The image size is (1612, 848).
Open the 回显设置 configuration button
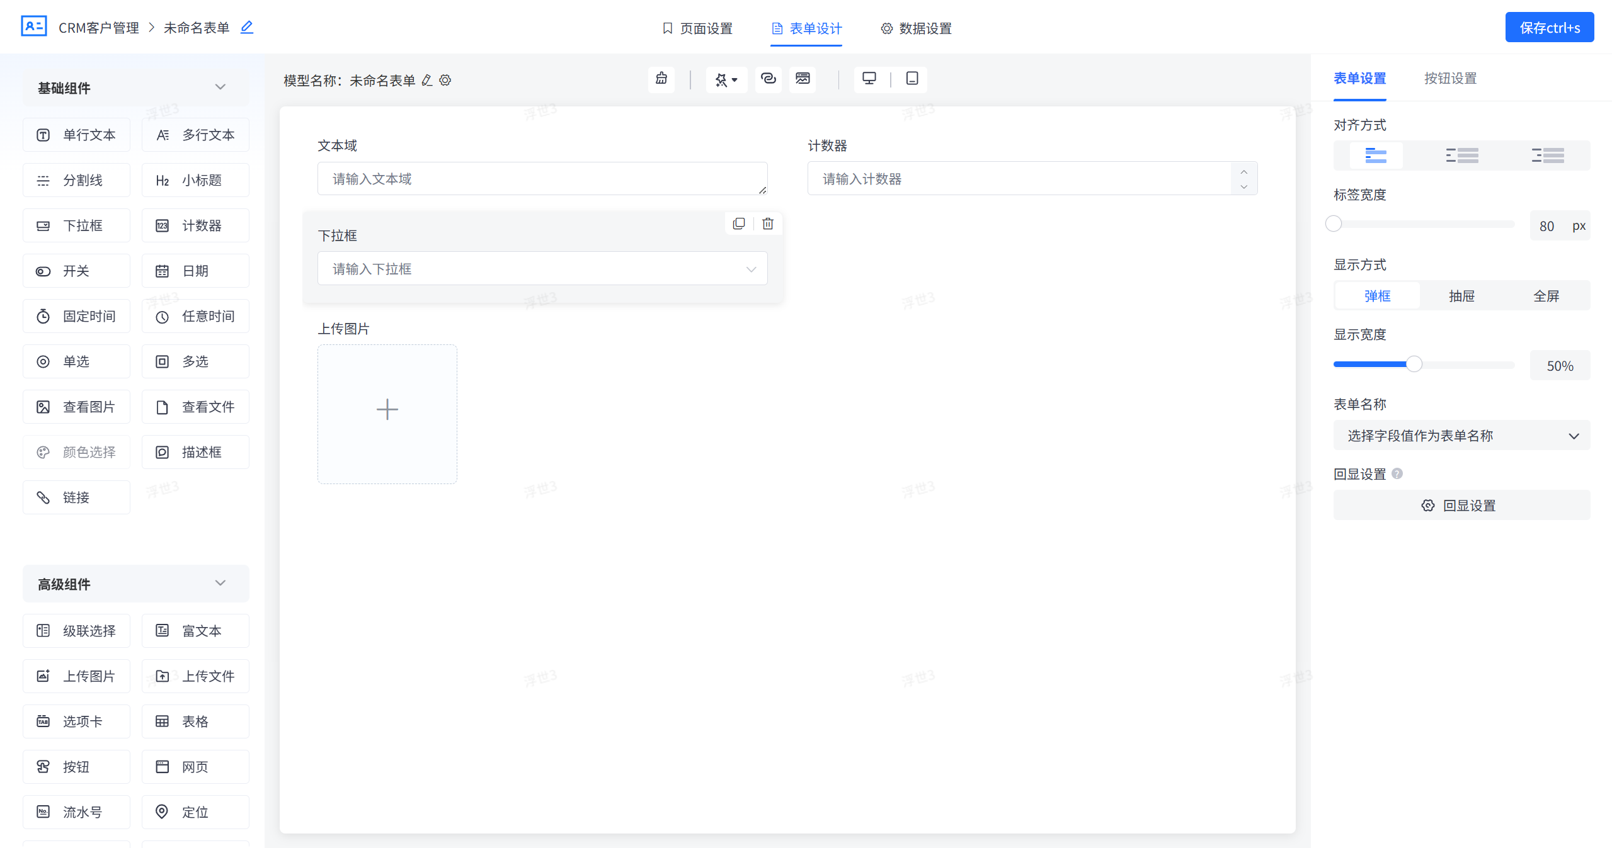pyautogui.click(x=1462, y=506)
